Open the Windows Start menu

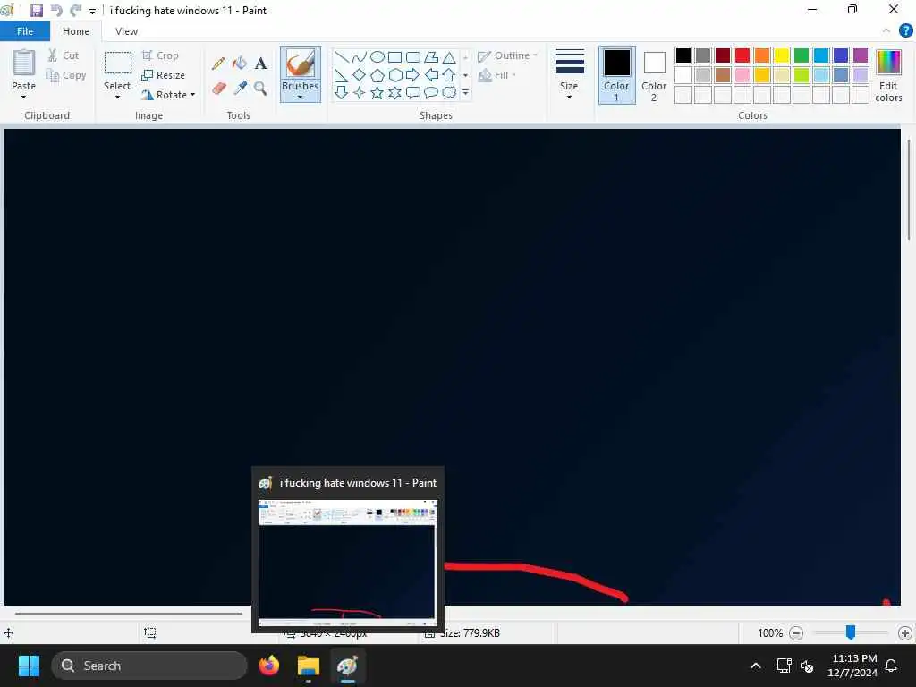pos(29,666)
